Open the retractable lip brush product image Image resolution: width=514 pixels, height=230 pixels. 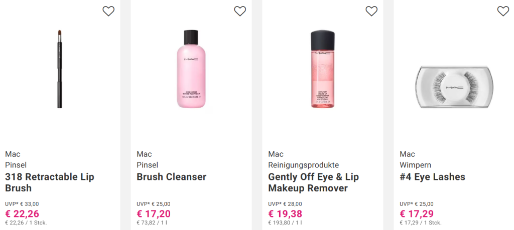coord(58,69)
